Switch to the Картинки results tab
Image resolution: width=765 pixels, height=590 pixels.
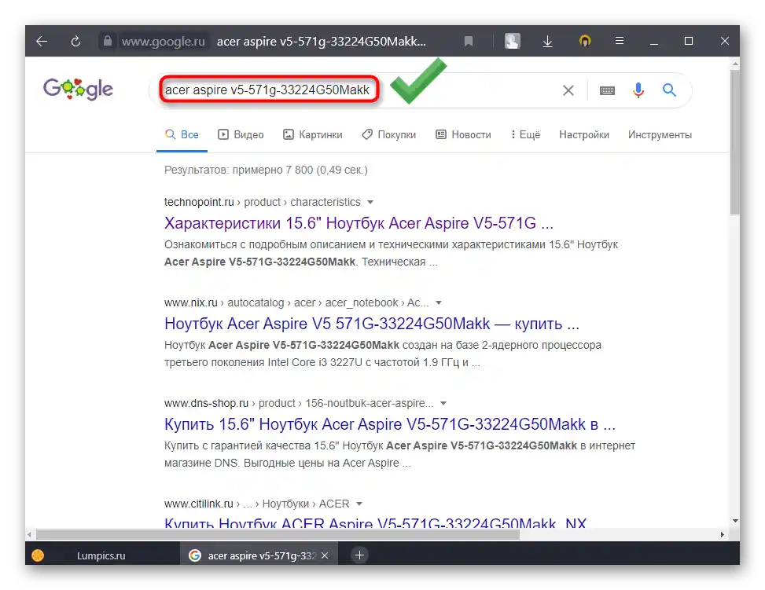point(313,134)
